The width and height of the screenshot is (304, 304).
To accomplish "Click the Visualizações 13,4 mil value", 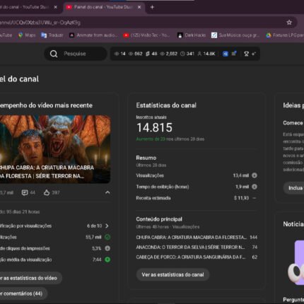I will pyautogui.click(x=241, y=175).
